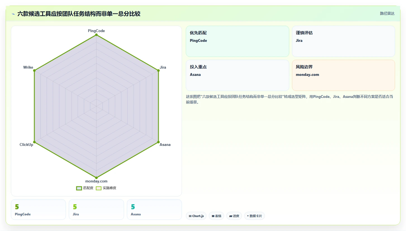Open the 优先匹配 PingCode card
This screenshot has width=406, height=231.
pos(238,41)
